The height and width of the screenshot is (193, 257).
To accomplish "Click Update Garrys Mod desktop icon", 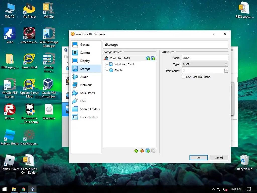I will point(29,88).
